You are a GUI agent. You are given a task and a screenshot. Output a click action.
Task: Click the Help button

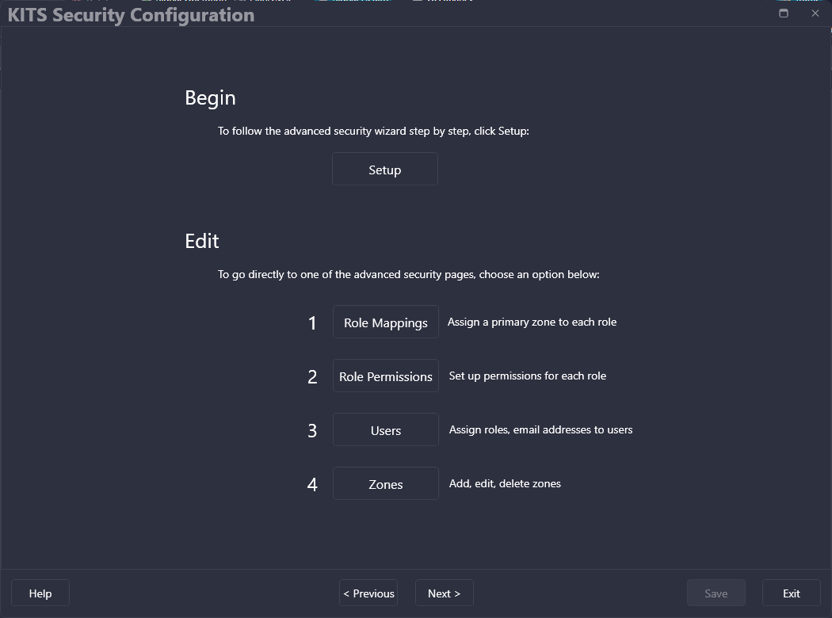[40, 593]
